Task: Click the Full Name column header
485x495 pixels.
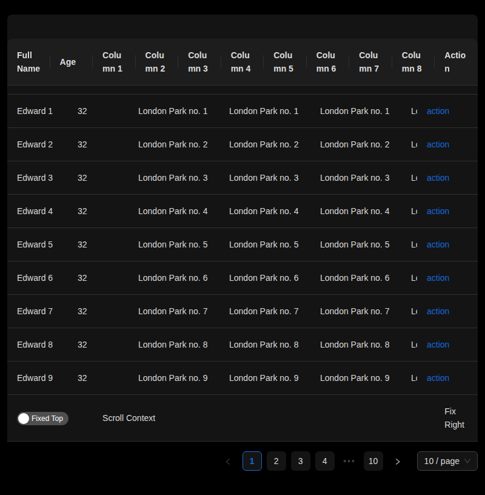Action: [x=28, y=62]
